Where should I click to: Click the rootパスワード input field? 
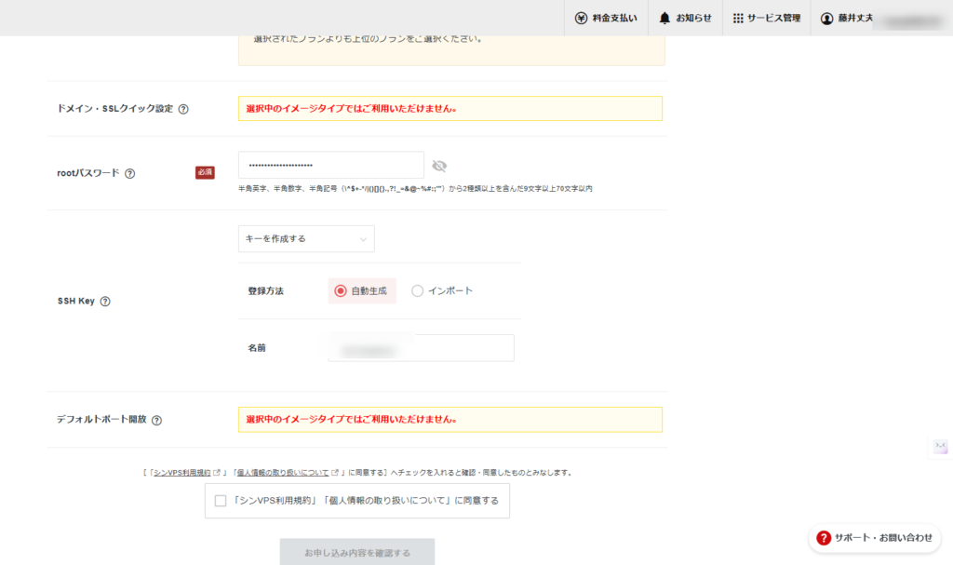point(330,165)
